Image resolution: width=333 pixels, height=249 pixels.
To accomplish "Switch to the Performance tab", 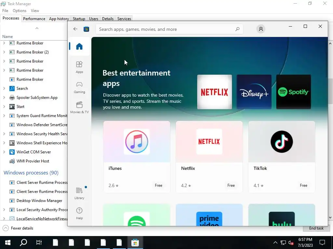I will click(34, 18).
